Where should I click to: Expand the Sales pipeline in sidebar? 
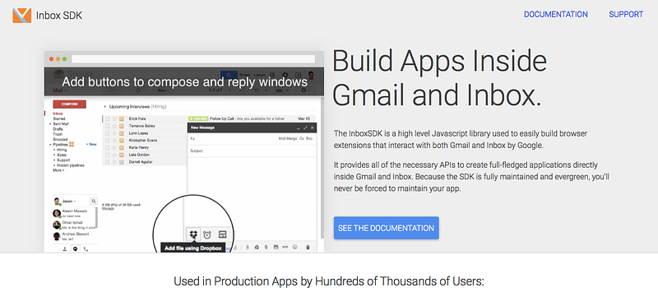(54, 155)
